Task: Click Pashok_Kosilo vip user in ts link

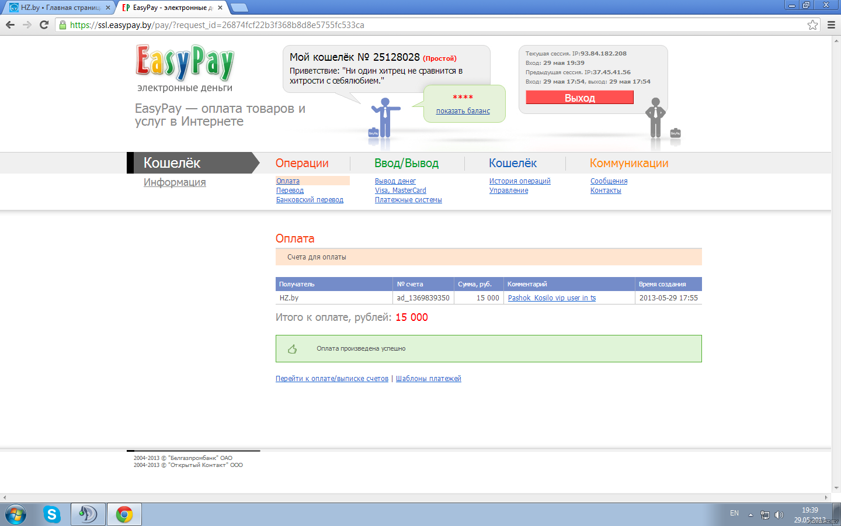Action: click(x=552, y=298)
